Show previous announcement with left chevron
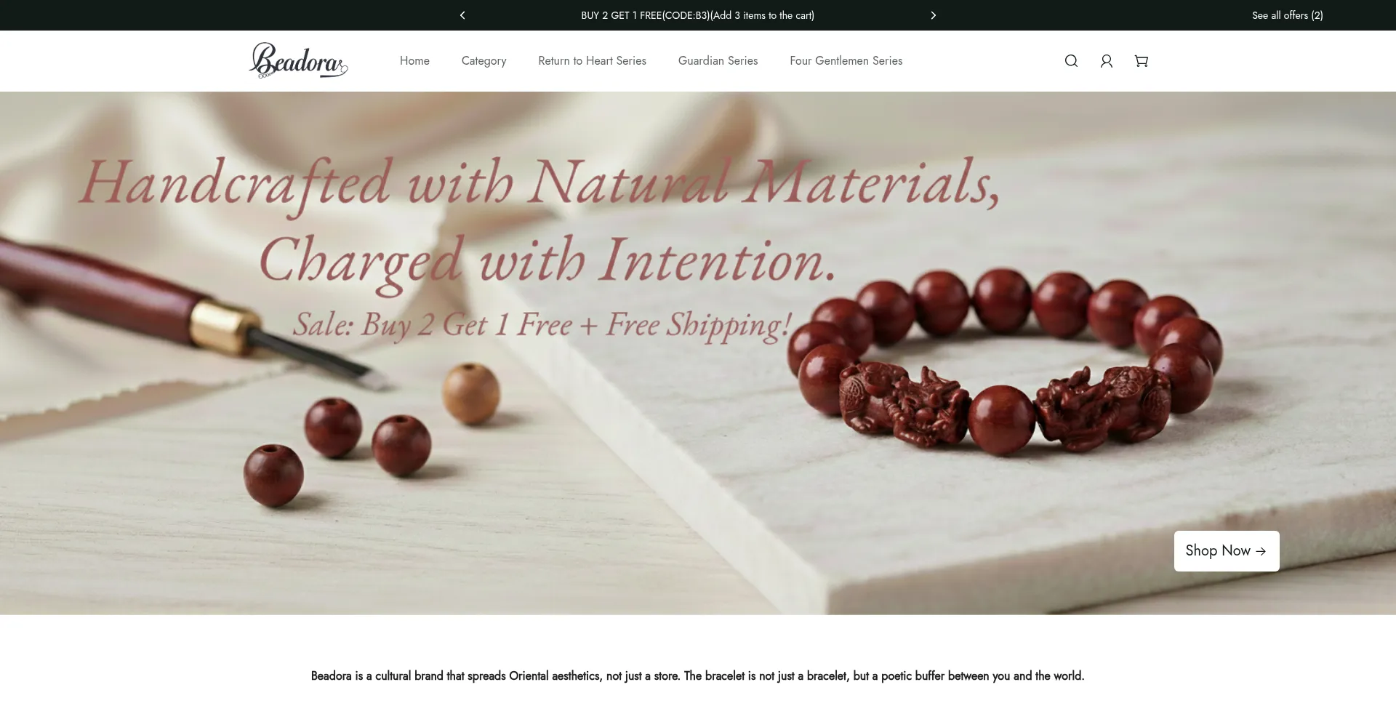The image size is (1396, 722). [x=462, y=15]
